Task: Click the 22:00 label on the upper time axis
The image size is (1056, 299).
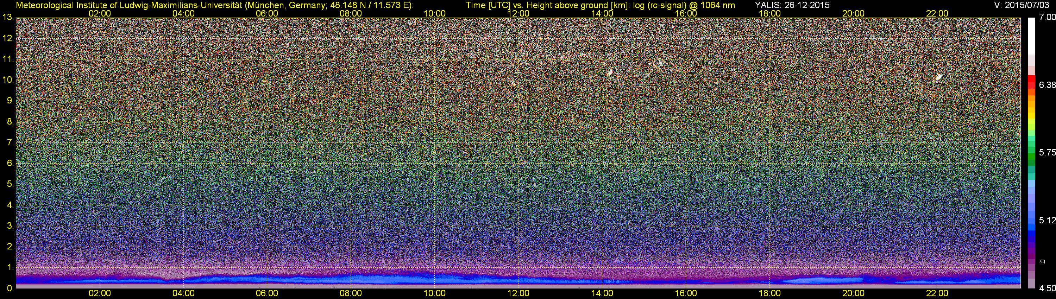Action: click(937, 13)
